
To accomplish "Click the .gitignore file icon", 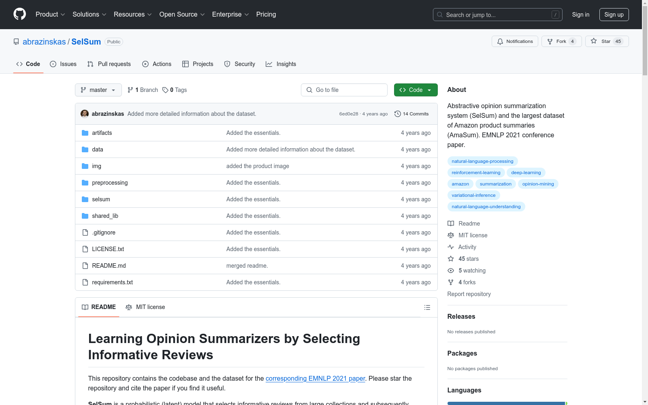I will [85, 232].
